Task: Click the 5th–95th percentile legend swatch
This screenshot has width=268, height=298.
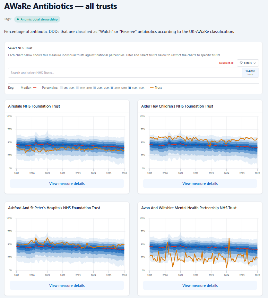Action: click(61, 88)
